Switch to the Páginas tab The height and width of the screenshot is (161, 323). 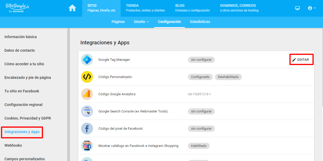point(118,22)
